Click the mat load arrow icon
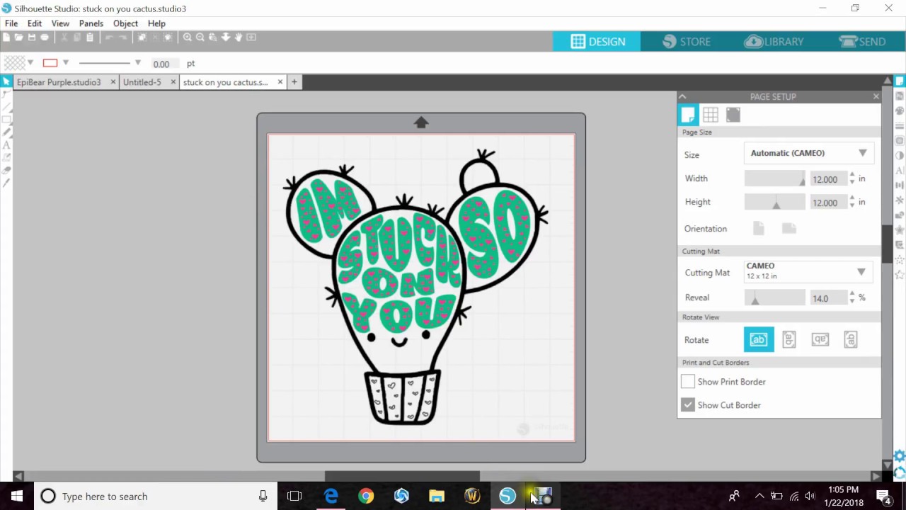 [421, 123]
